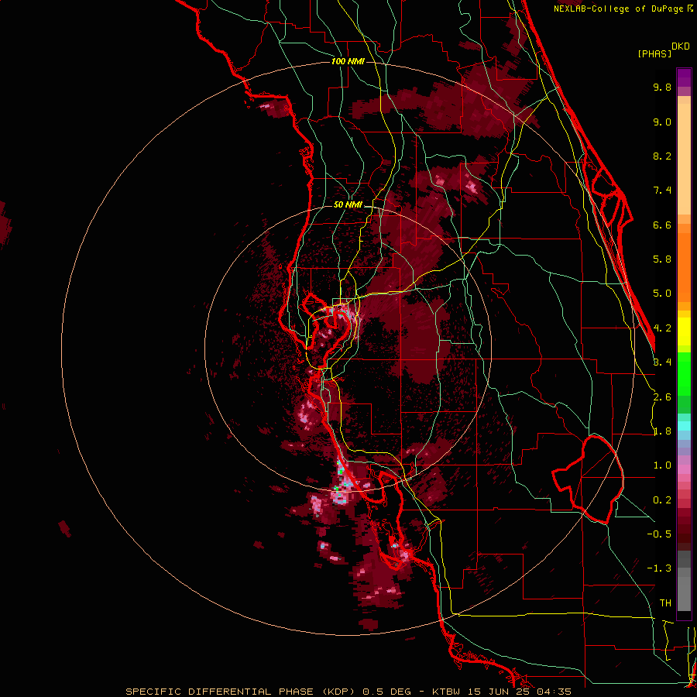Click the 6.6 value on the scale
The width and height of the screenshot is (697, 697).
click(662, 225)
